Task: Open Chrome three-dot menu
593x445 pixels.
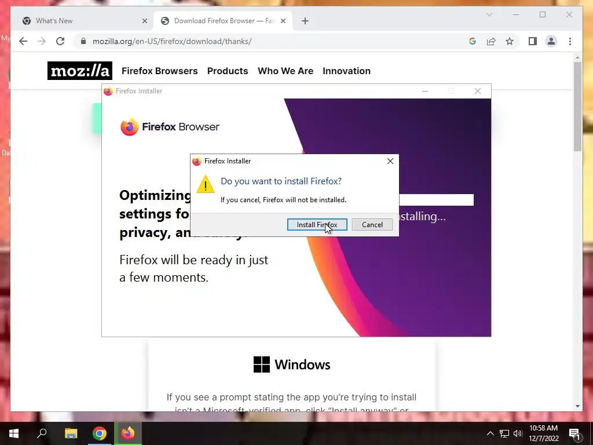Action: [570, 41]
